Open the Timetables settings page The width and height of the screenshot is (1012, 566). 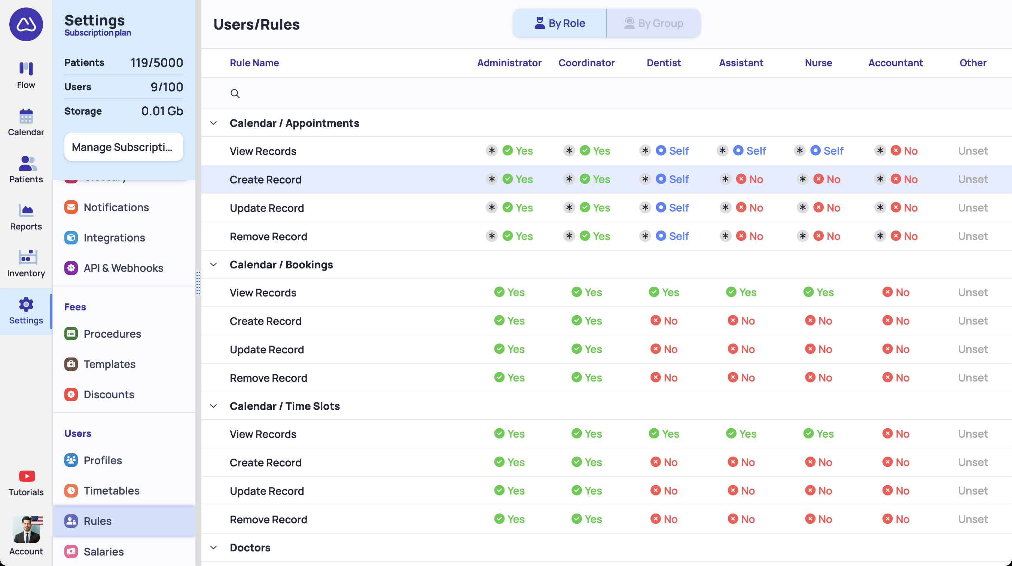(111, 490)
